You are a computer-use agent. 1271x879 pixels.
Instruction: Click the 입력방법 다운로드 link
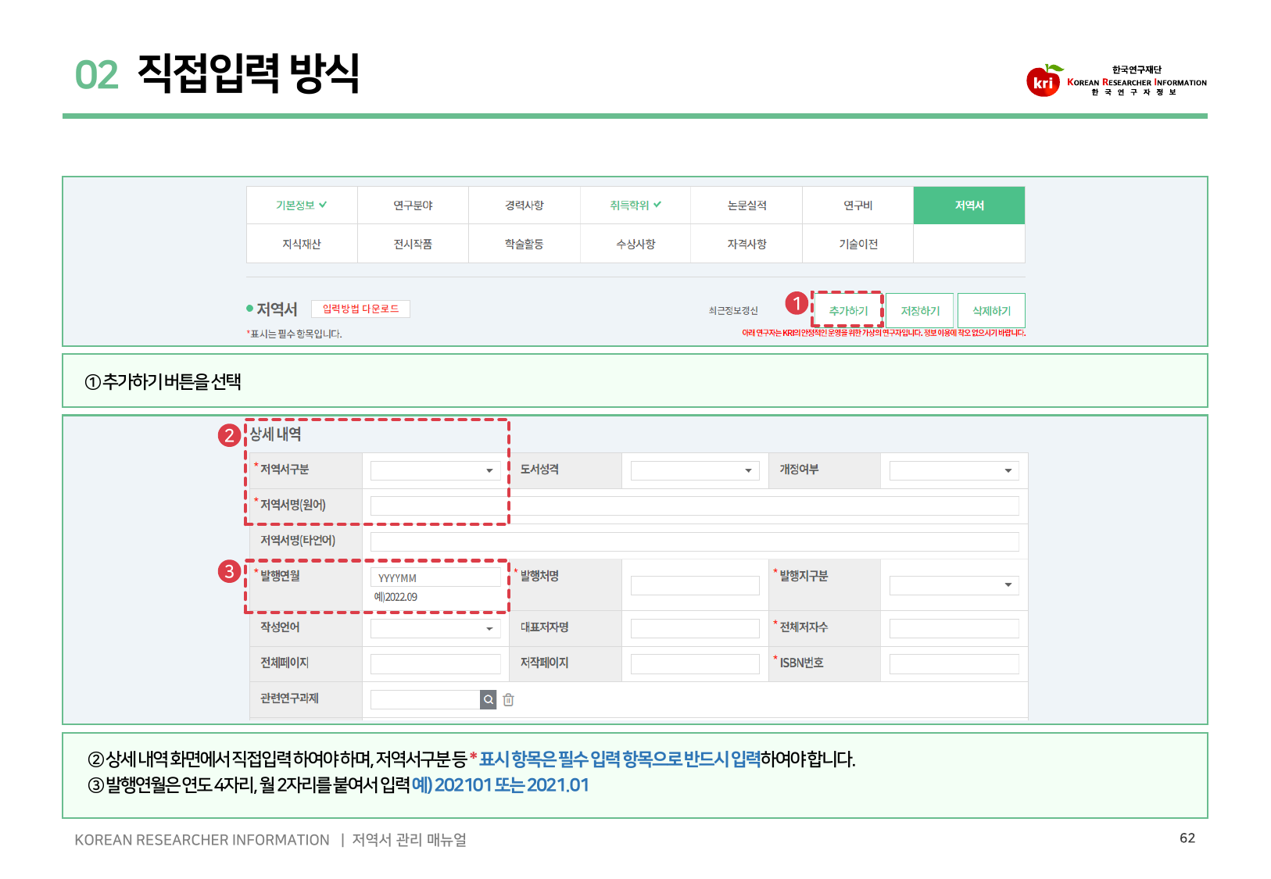pyautogui.click(x=360, y=309)
